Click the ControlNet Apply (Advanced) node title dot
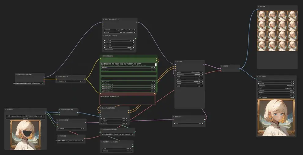Screen dimensions: 303x155 point(101,108)
